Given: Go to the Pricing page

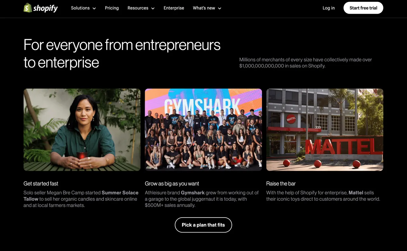Looking at the screenshot, I should [112, 8].
